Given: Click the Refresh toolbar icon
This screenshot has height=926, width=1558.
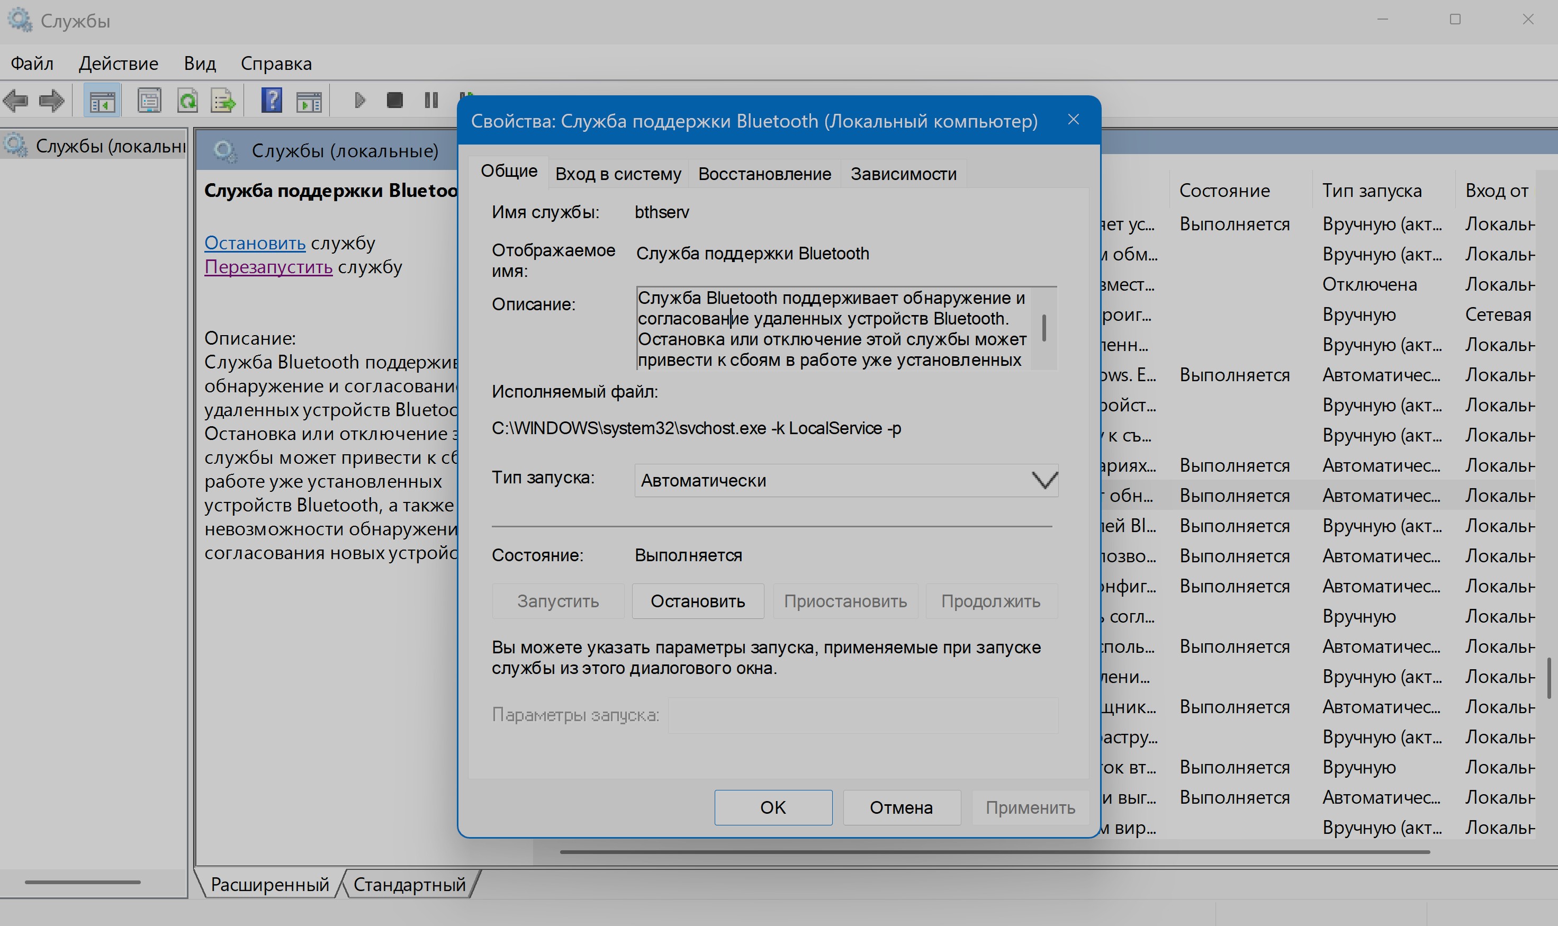Looking at the screenshot, I should (187, 101).
